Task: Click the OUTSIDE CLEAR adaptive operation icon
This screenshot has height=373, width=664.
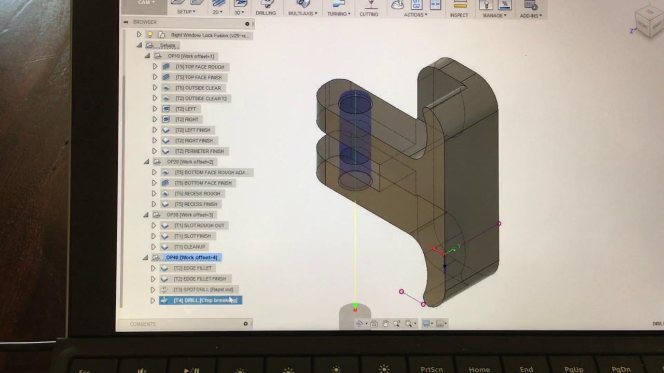Action: tap(166, 88)
